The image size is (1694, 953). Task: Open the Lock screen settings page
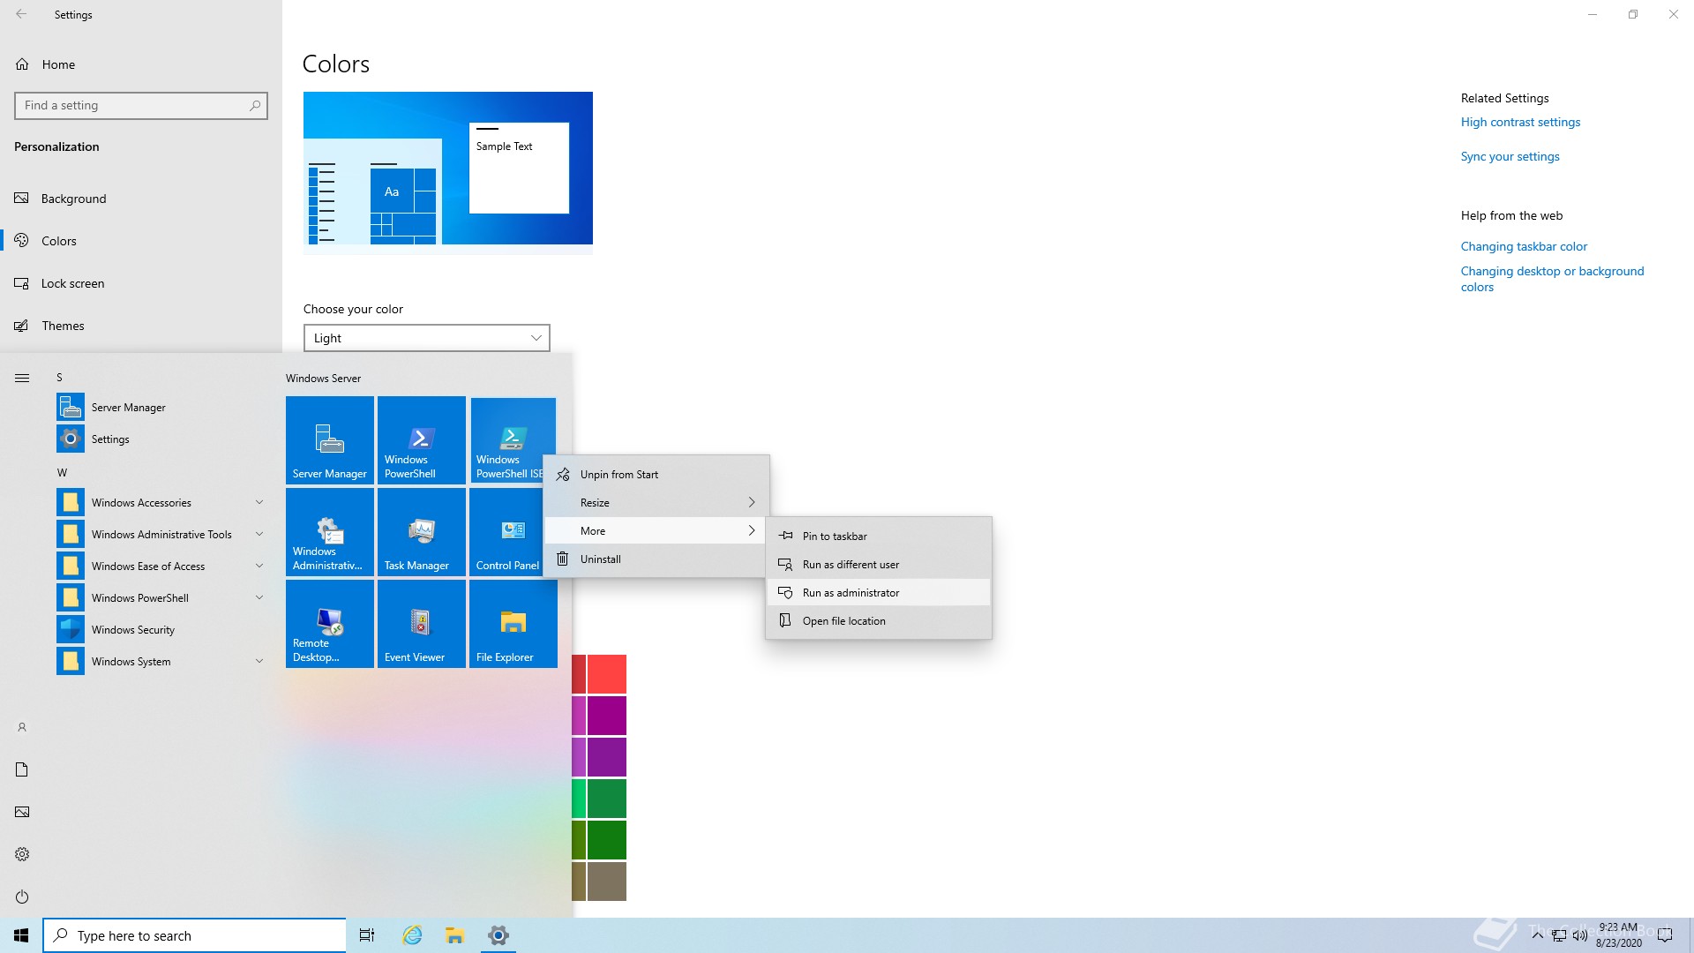click(141, 283)
